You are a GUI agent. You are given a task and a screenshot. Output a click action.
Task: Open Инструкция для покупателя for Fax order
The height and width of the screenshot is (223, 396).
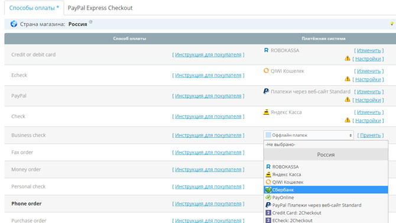point(208,153)
